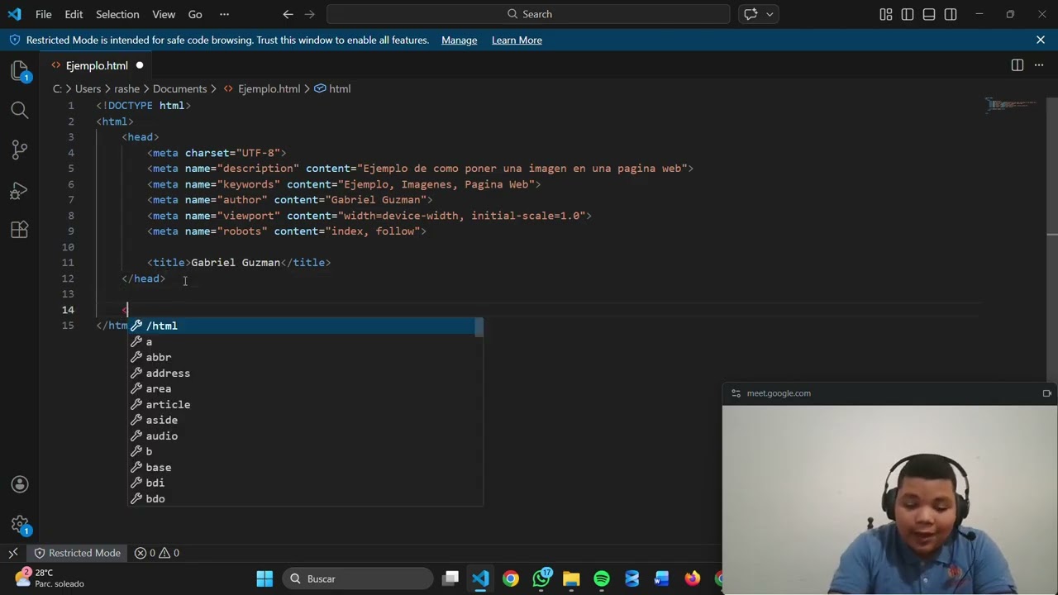Open the File menu
The height and width of the screenshot is (595, 1058).
(44, 14)
